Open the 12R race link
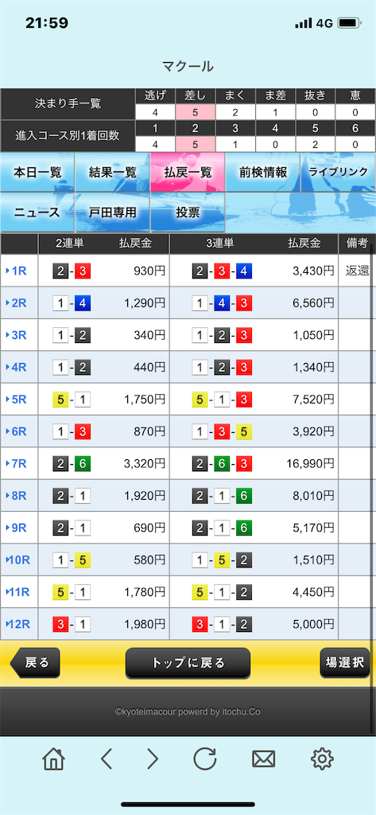 (19, 624)
